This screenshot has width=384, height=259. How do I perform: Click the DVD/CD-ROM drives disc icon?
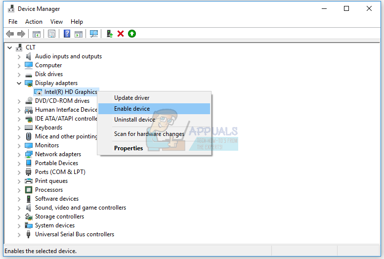click(29, 101)
